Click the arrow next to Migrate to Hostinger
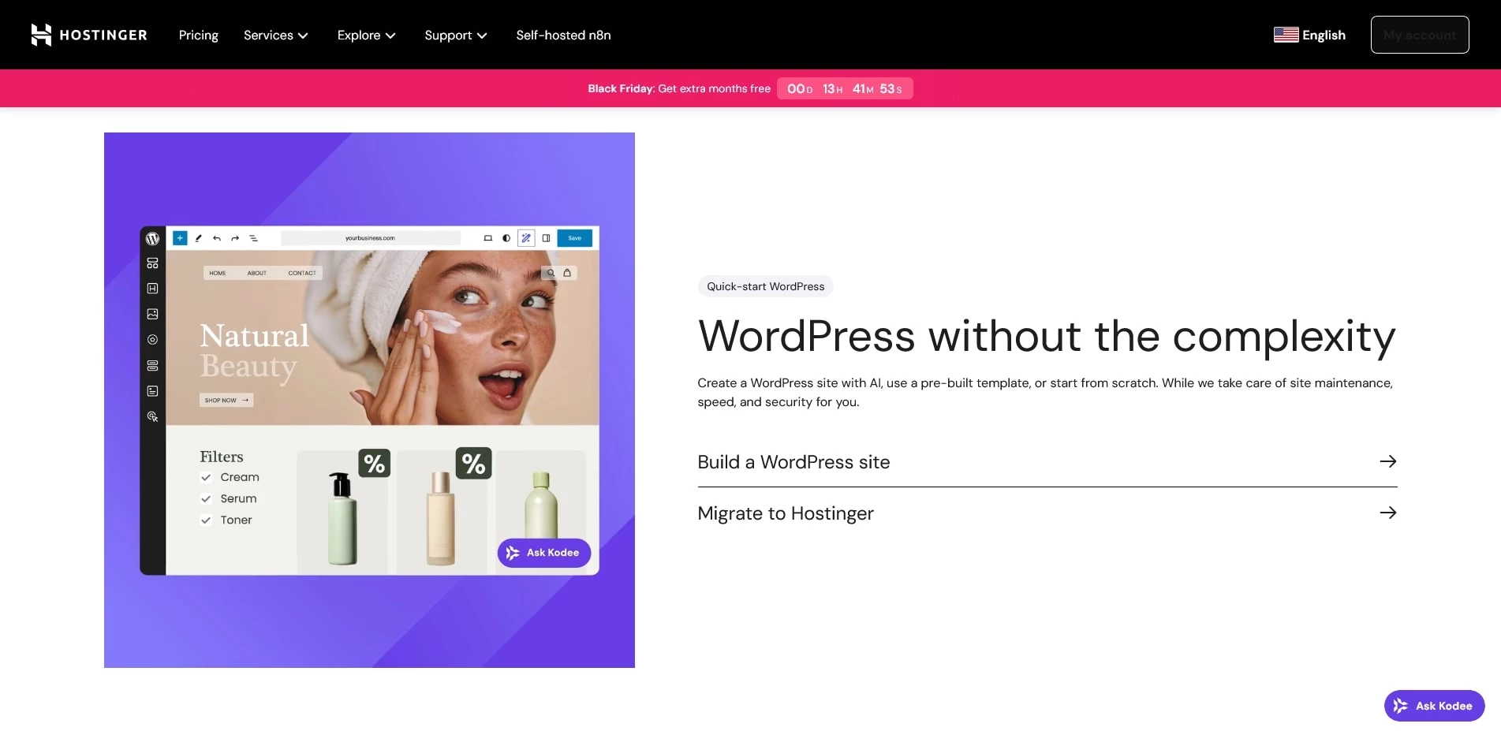1501x731 pixels. click(1387, 513)
